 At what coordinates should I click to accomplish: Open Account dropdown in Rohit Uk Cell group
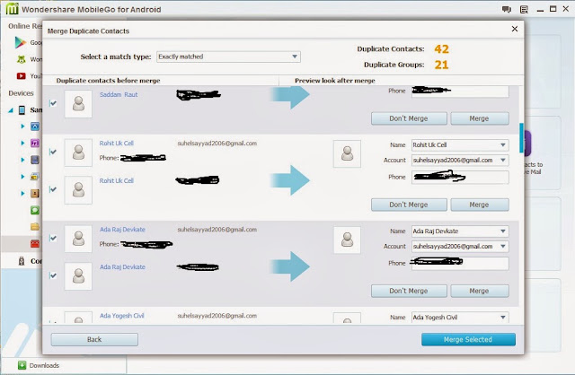click(460, 160)
